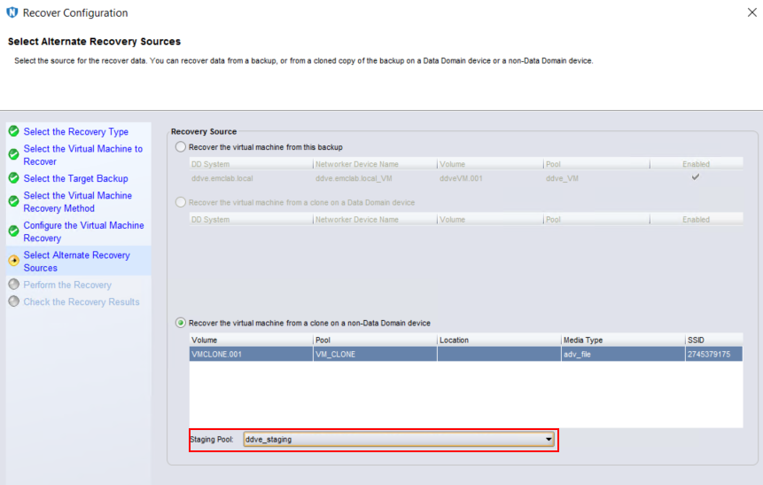Screen dimensions: 763x485
Task: Click the yellow arrow icon for current step
Action: point(13,261)
